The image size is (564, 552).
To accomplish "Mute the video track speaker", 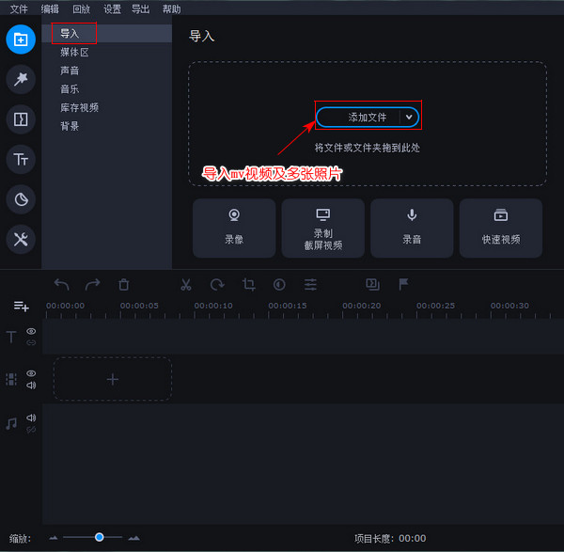I will coord(31,385).
